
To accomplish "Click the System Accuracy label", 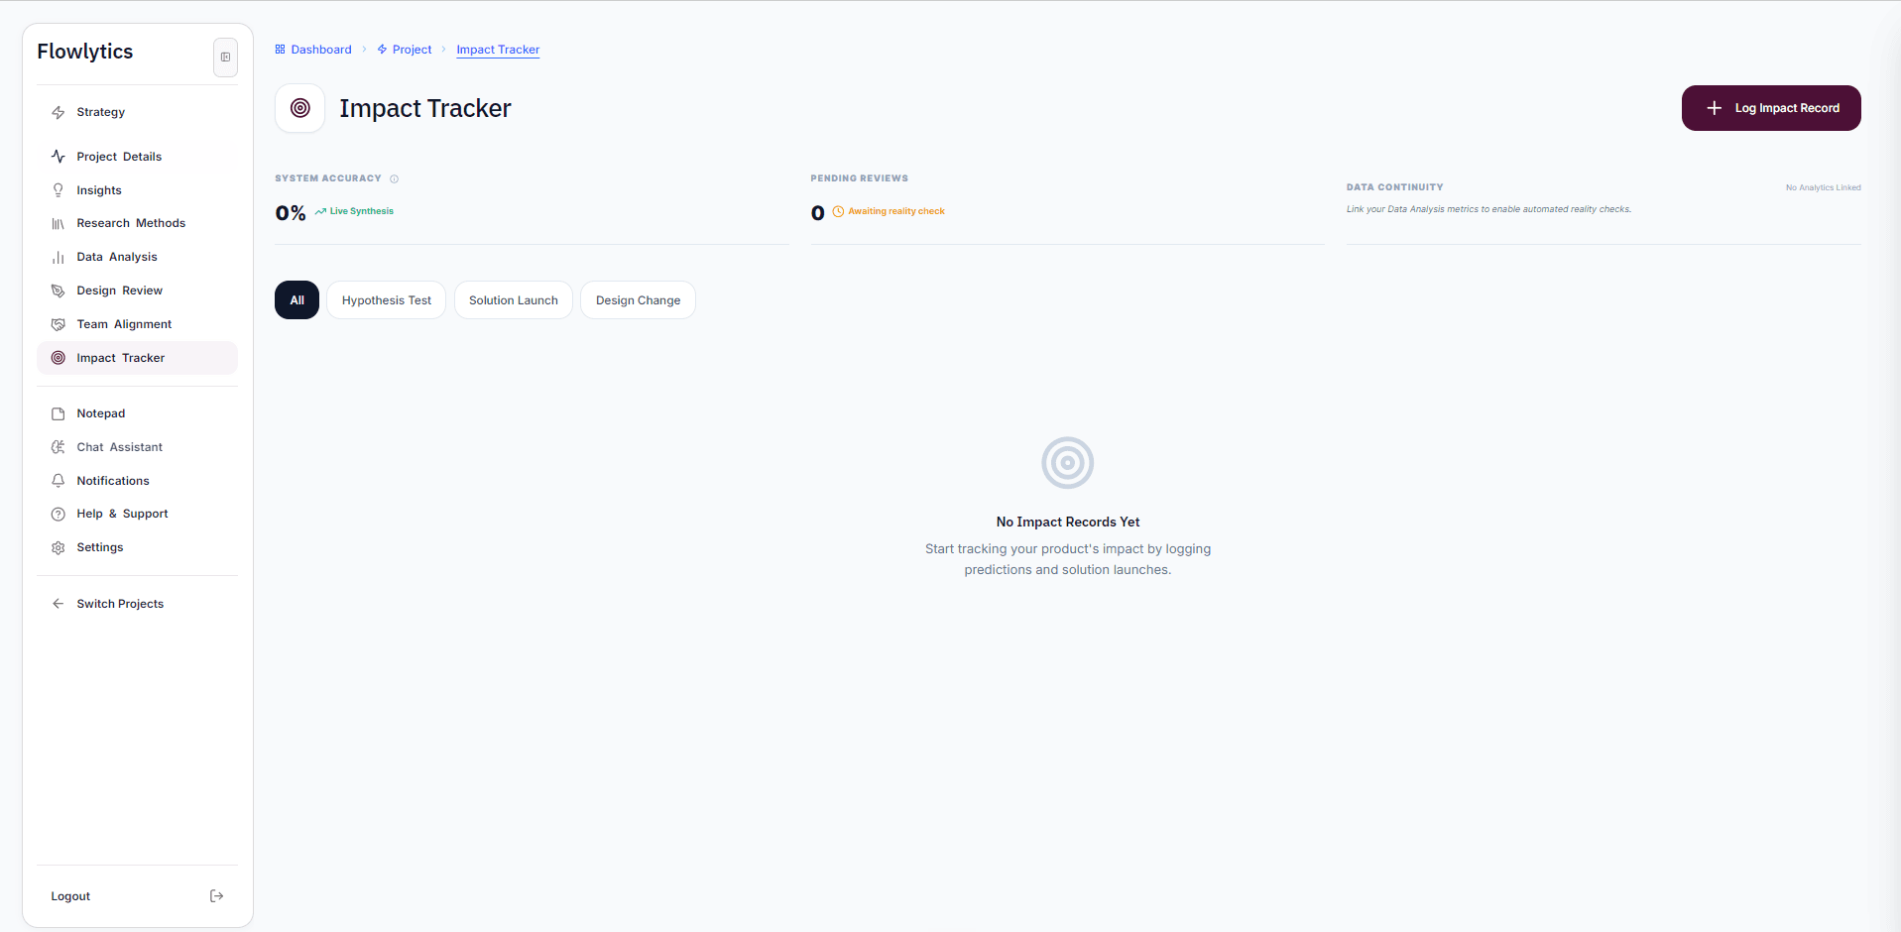I will click(328, 178).
